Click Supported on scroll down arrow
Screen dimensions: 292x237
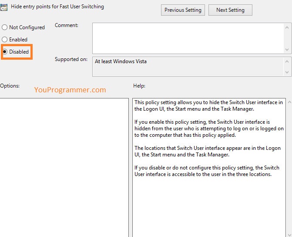(x=287, y=72)
